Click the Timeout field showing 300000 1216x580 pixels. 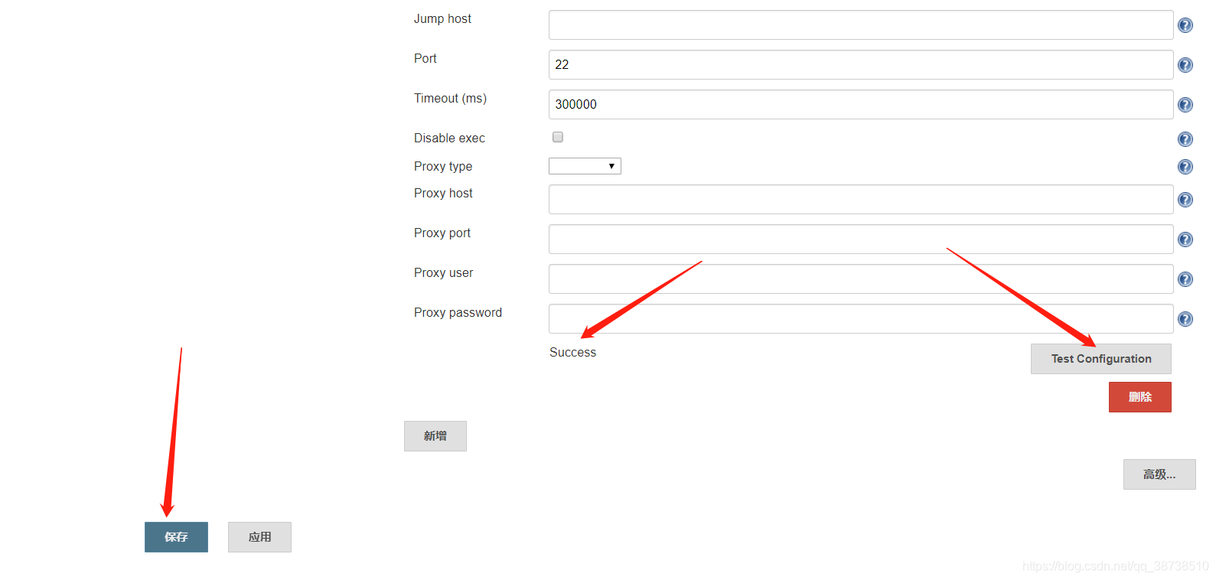[861, 105]
